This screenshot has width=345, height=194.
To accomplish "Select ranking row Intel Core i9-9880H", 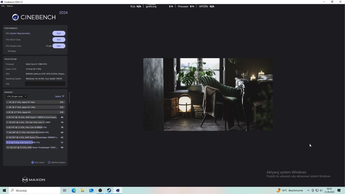I will pyautogui.click(x=35, y=127).
